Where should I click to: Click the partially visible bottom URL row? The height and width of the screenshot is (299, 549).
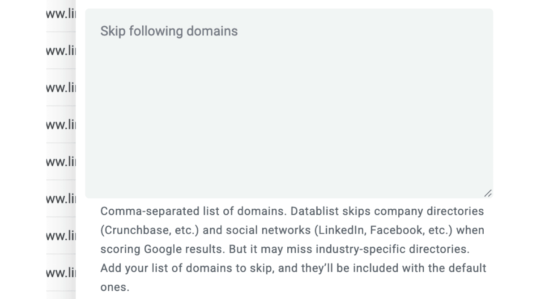point(60,296)
